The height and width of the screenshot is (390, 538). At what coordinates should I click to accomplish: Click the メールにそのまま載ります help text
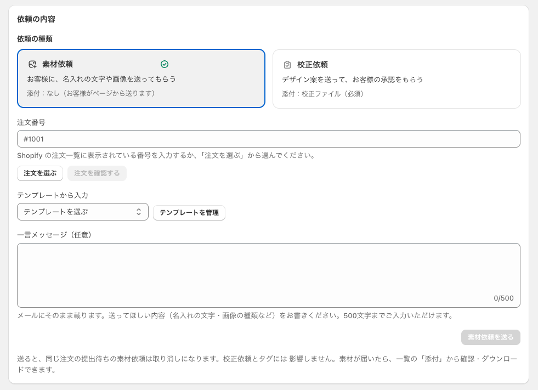tap(235, 315)
